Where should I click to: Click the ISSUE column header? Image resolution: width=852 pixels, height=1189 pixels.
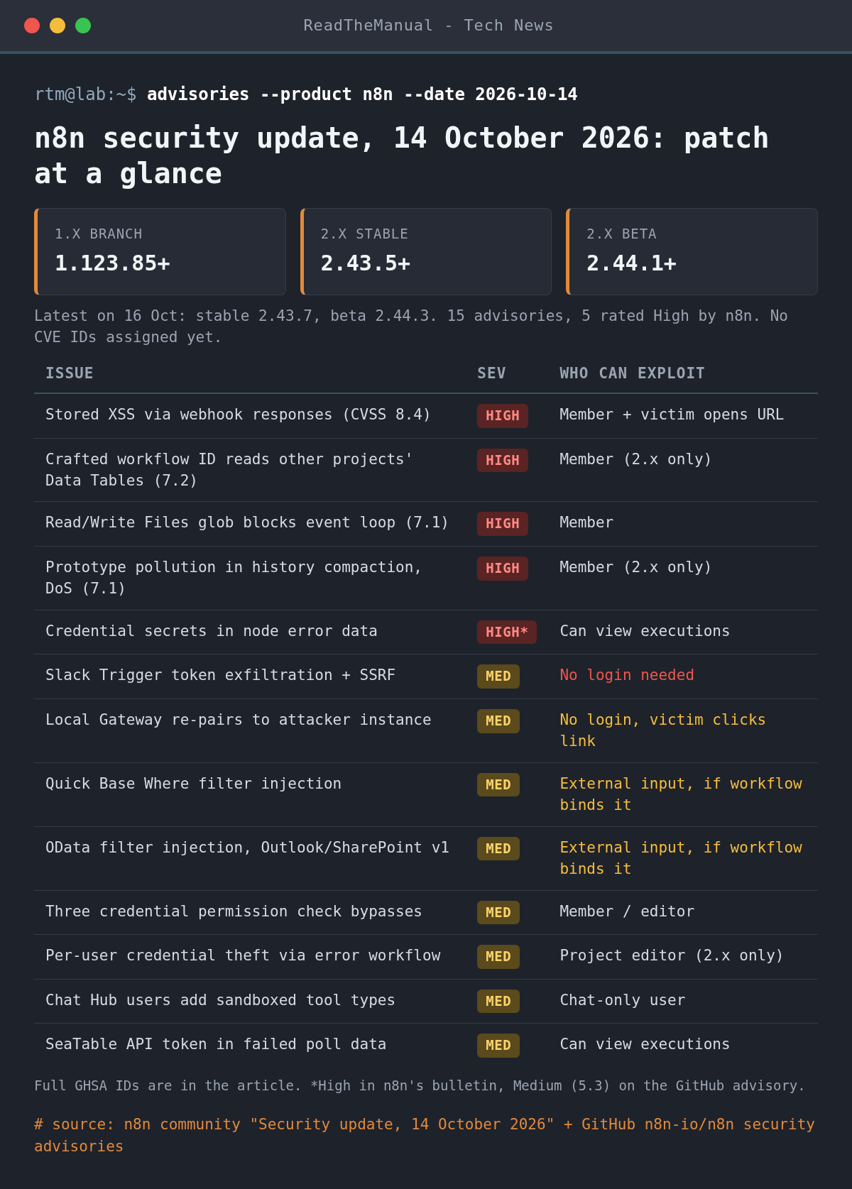pyautogui.click(x=70, y=373)
